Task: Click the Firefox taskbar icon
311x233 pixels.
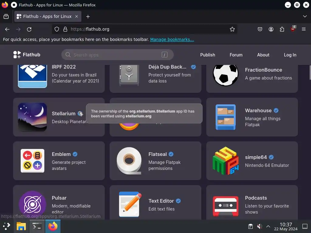Action: point(53,226)
